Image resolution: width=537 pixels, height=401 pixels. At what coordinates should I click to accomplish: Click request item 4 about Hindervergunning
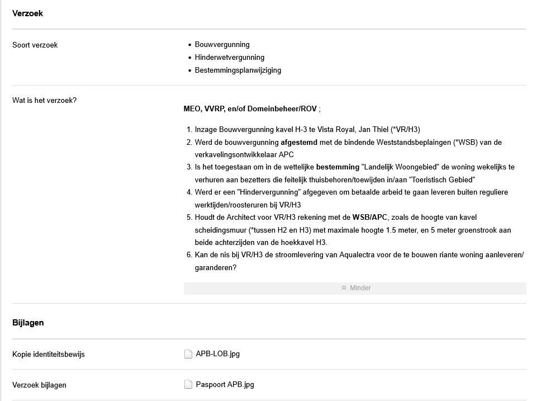(x=351, y=192)
